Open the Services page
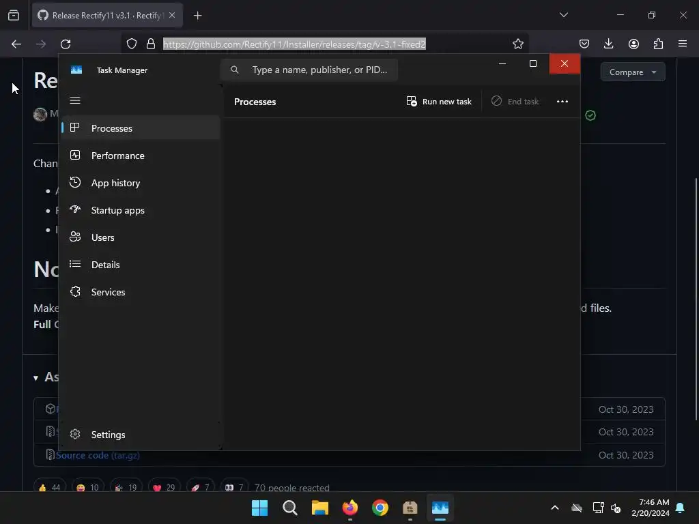The width and height of the screenshot is (699, 524). click(x=140, y=292)
